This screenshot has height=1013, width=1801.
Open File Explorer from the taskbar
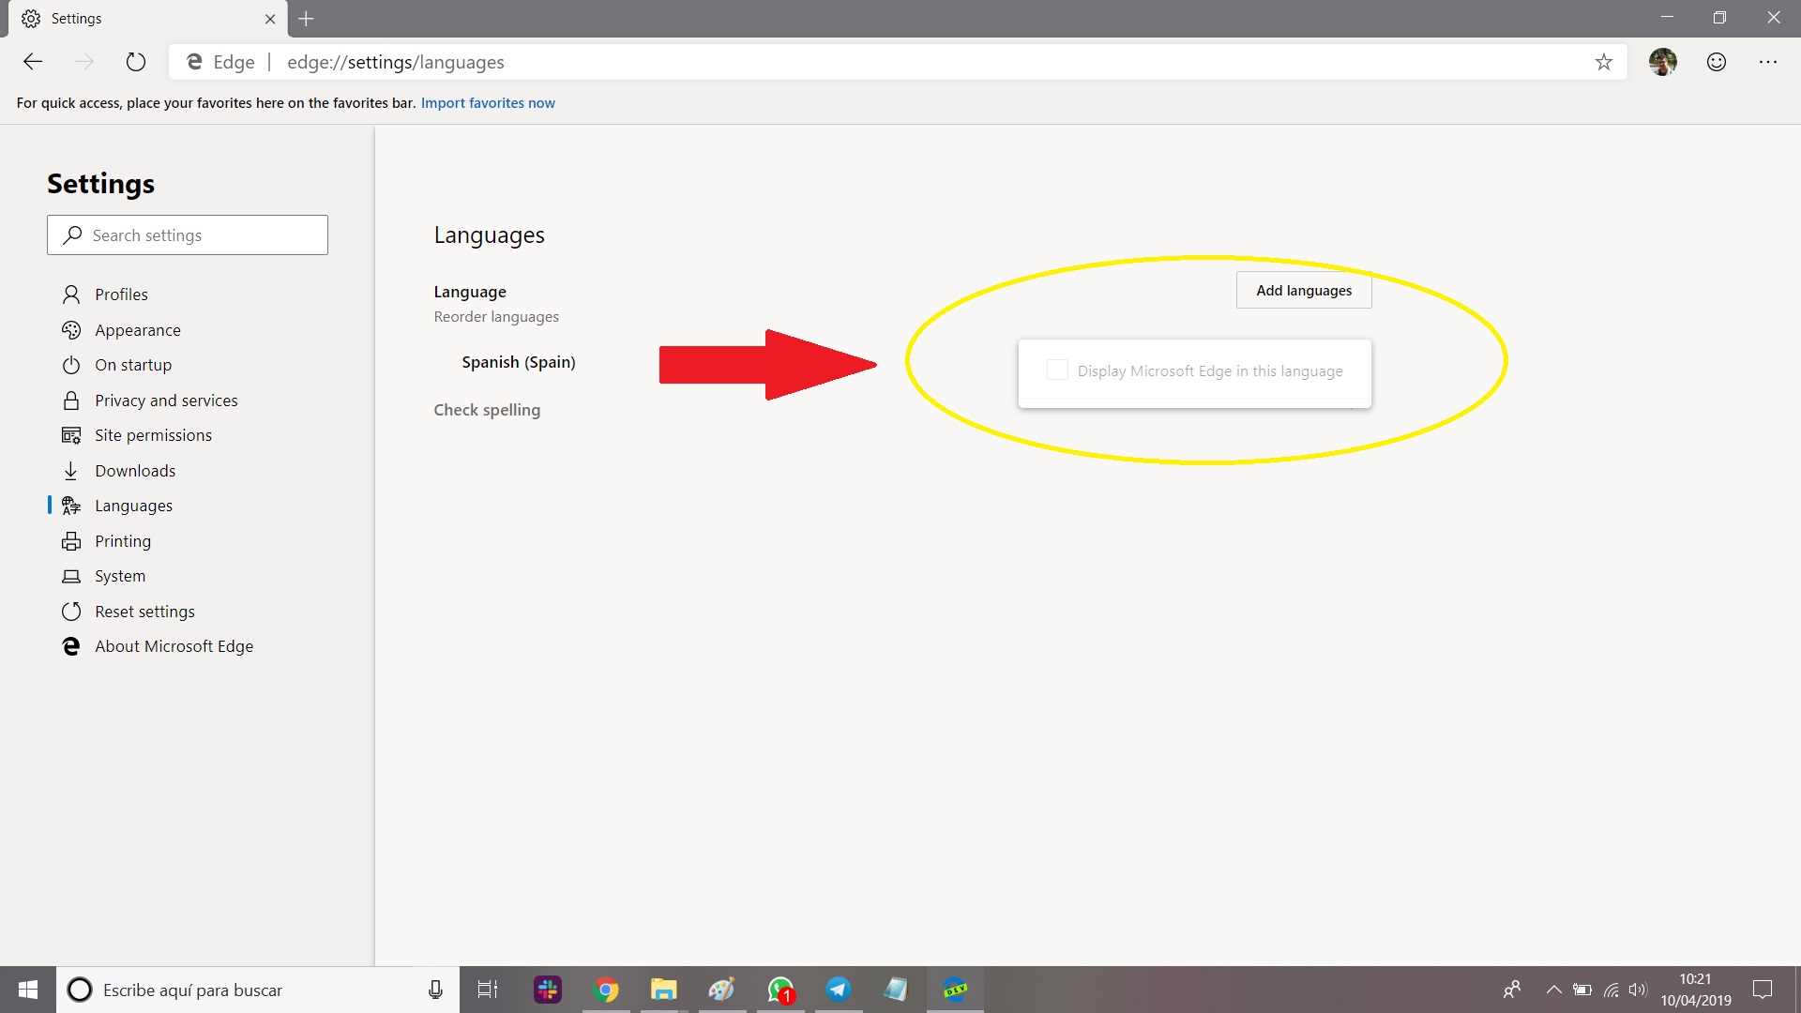tap(664, 990)
